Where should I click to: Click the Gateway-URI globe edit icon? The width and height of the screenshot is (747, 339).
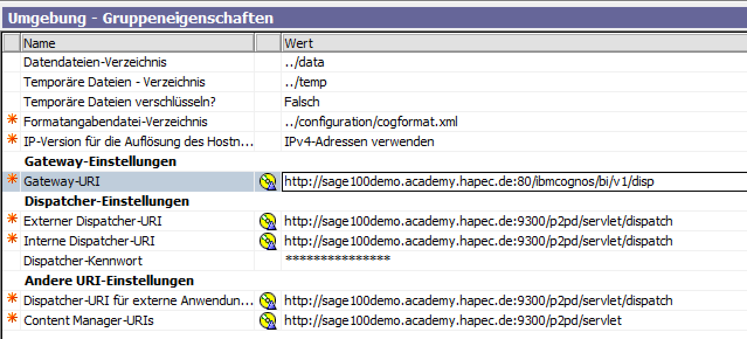coord(267,182)
